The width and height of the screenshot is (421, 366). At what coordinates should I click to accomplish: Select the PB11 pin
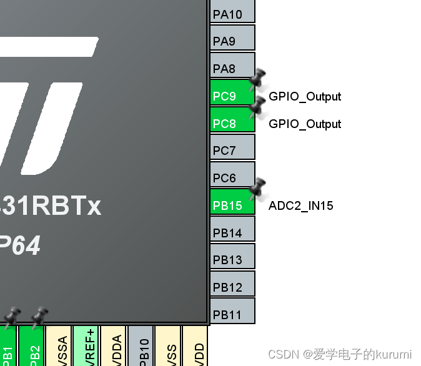pos(232,311)
